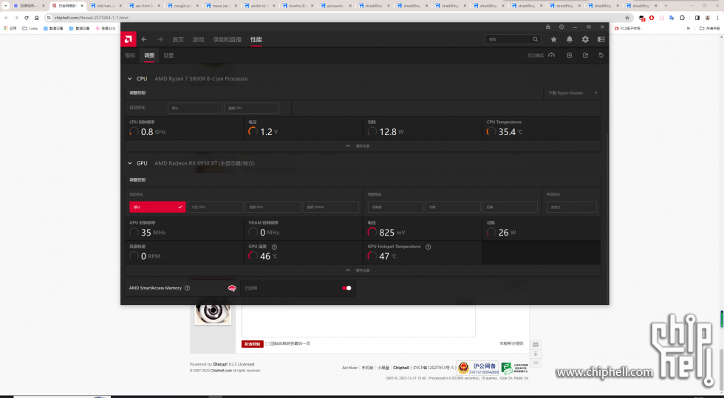The image size is (724, 398).
Task: Disable AMD SmartAccess Memory toggle
Action: pyautogui.click(x=346, y=288)
